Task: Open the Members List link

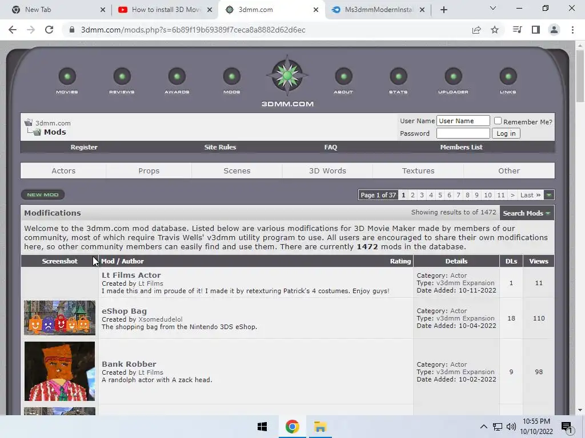Action: (x=461, y=147)
